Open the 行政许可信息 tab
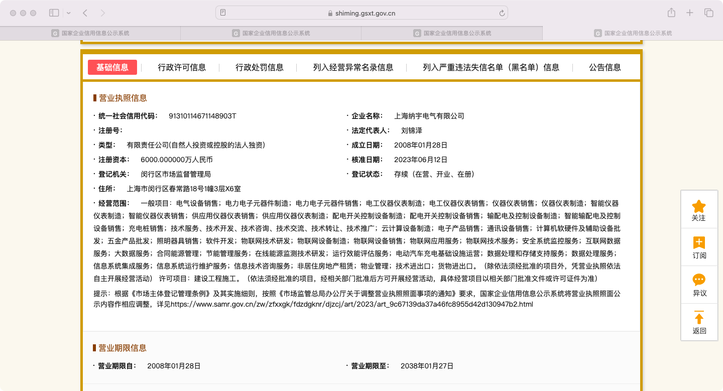This screenshot has width=723, height=391. [x=182, y=67]
